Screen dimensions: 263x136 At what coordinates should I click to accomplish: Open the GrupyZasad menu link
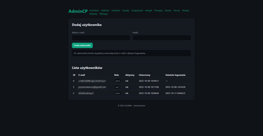coord(137,11)
